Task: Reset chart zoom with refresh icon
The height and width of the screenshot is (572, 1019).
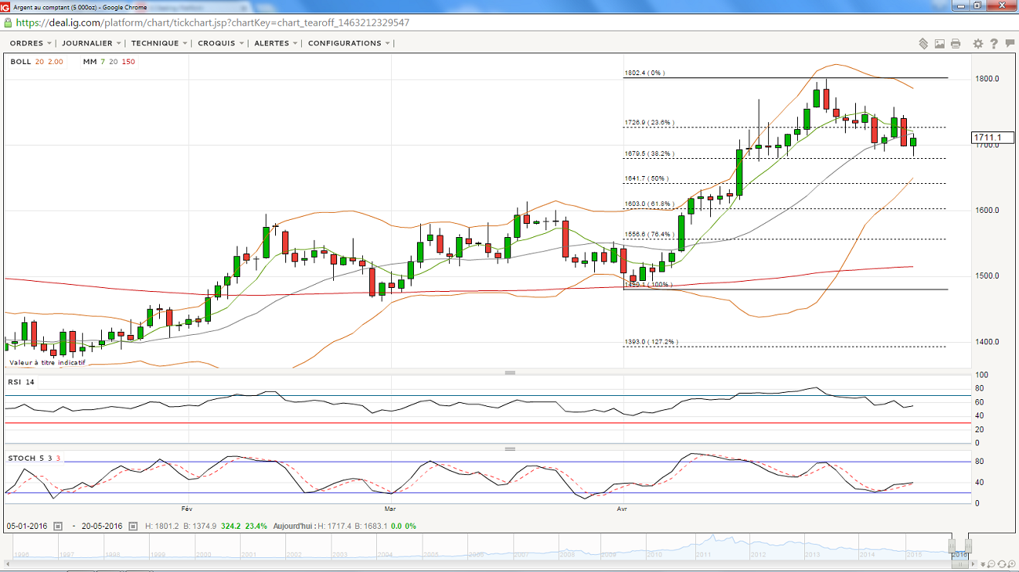Action: tap(1002, 563)
